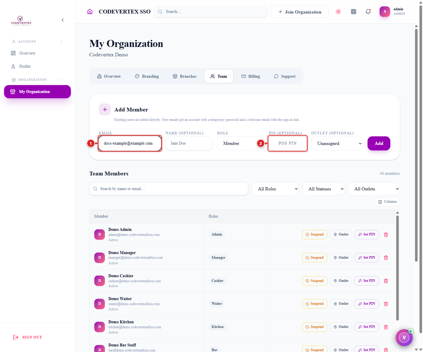Click the Sign Out link
The width and height of the screenshot is (423, 352).
(28, 337)
